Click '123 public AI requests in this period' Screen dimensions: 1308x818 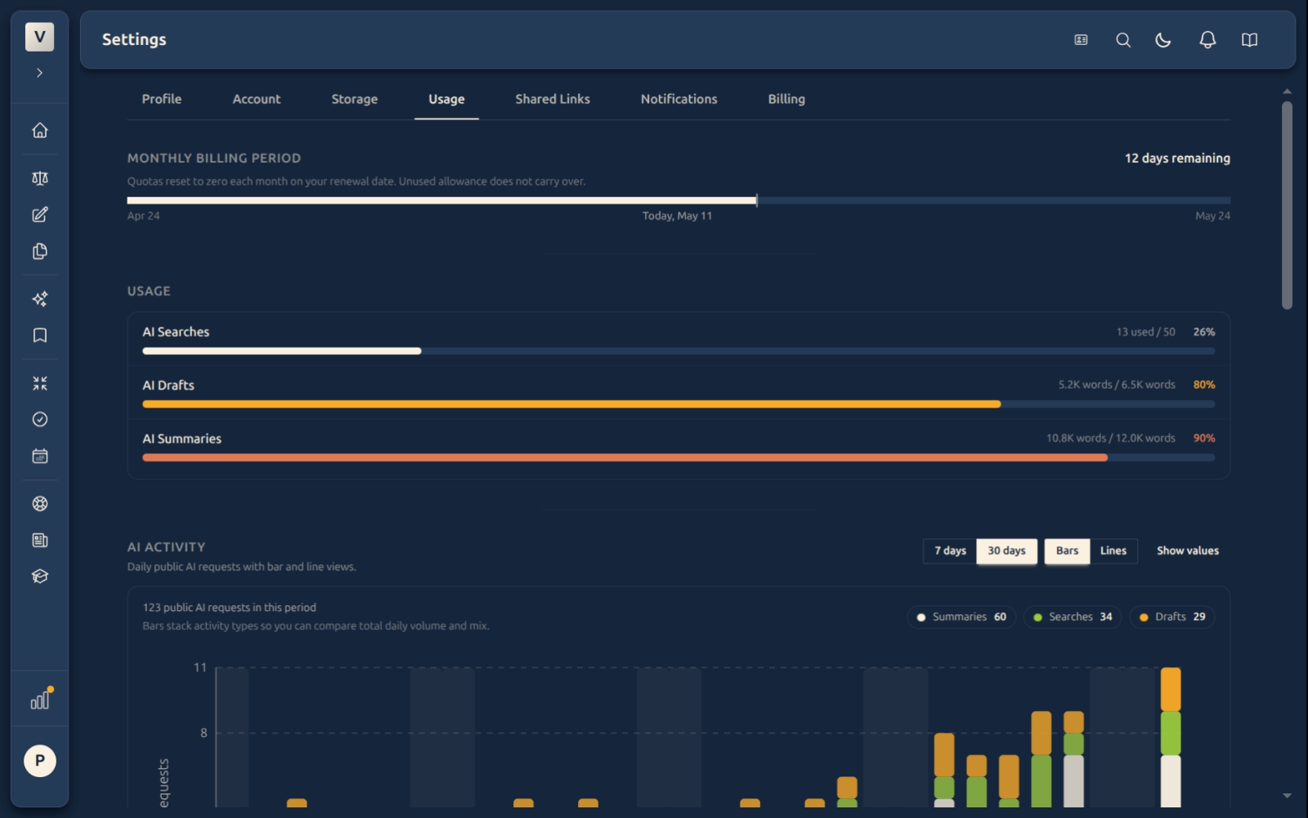(x=229, y=608)
